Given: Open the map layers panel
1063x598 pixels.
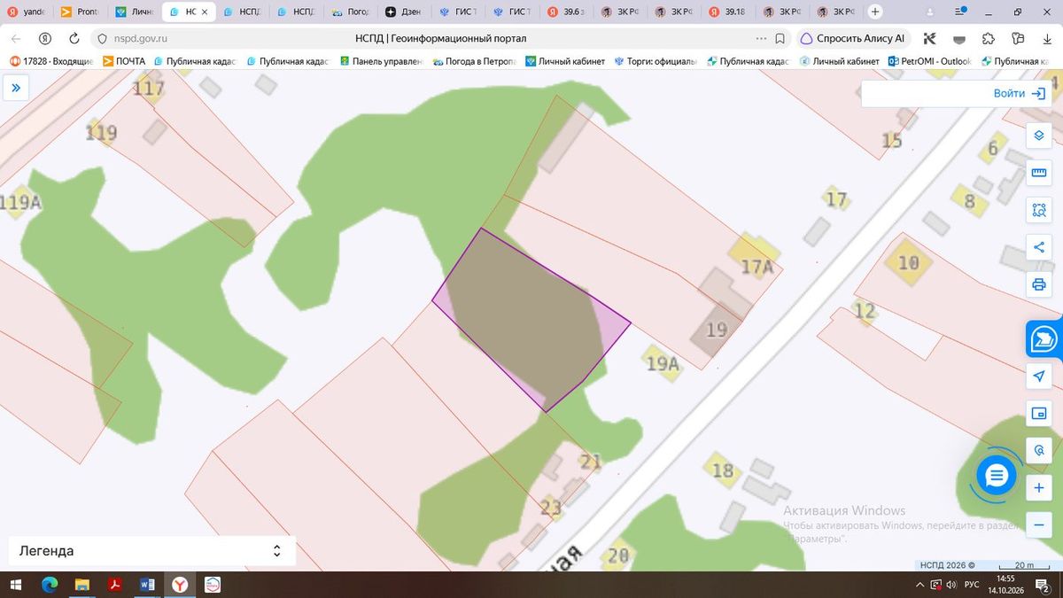Looking at the screenshot, I should click(x=1039, y=136).
